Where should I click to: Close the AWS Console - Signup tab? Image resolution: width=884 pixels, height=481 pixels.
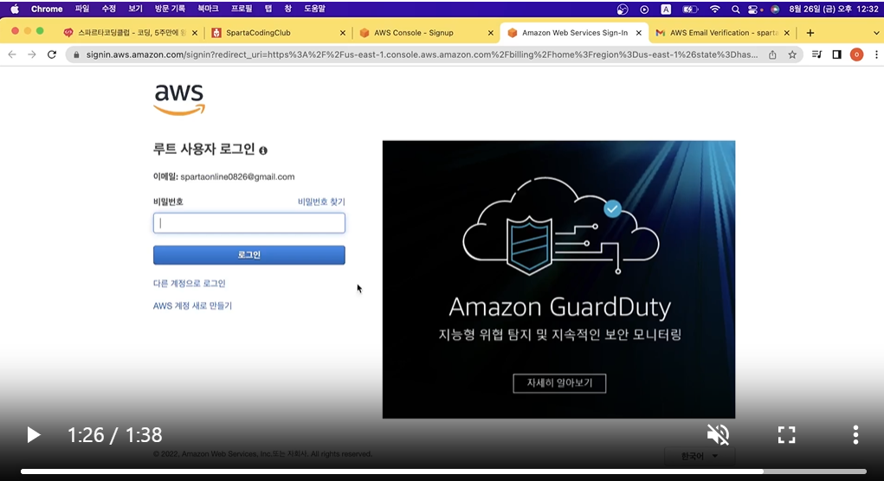490,33
